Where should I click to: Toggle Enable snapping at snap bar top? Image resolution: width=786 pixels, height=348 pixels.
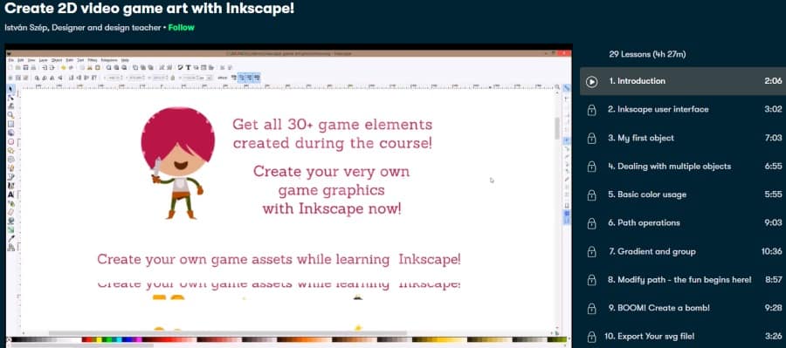[567, 87]
